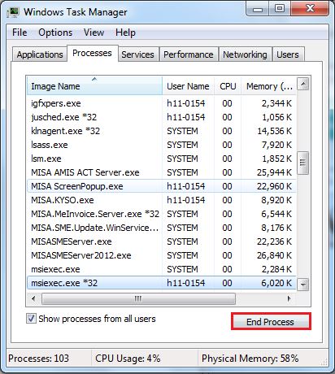Open the Options menu
335x374 pixels.
[55, 33]
